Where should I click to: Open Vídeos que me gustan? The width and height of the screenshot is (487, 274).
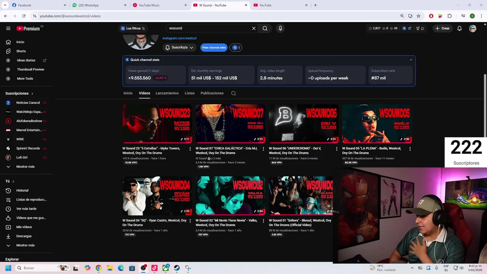tap(26, 218)
